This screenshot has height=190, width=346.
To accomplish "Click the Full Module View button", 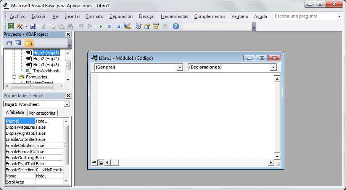I will pyautogui.click(x=101, y=163).
